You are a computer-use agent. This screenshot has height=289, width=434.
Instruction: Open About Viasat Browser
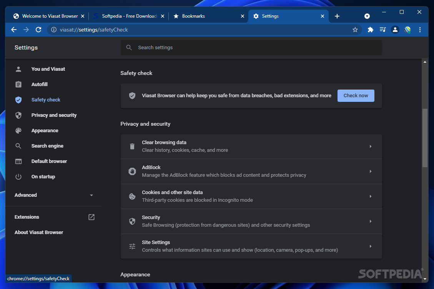tap(39, 232)
